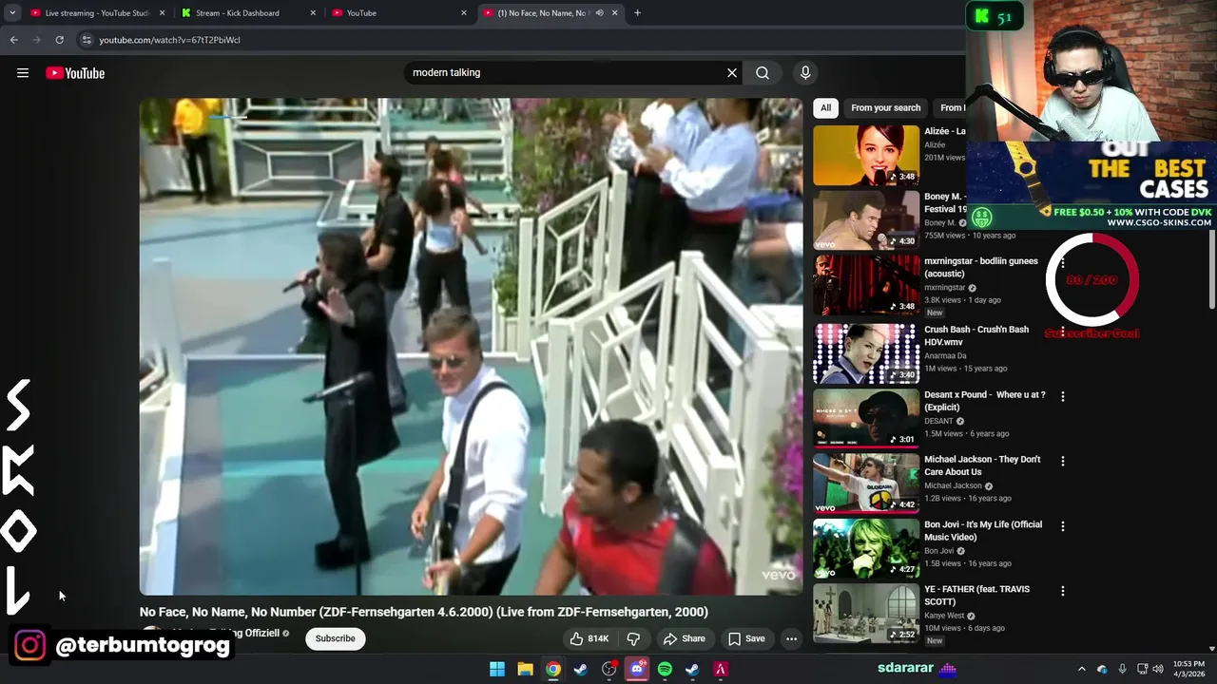Click mxmningstar channel name
The image size is (1217, 684).
click(x=944, y=288)
